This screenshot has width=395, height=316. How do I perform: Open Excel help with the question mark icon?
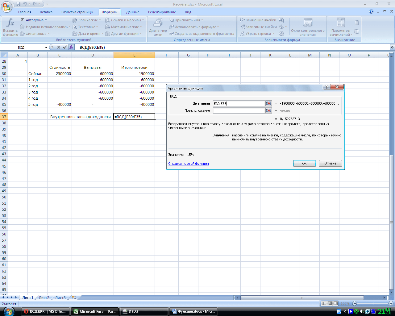tap(371, 12)
